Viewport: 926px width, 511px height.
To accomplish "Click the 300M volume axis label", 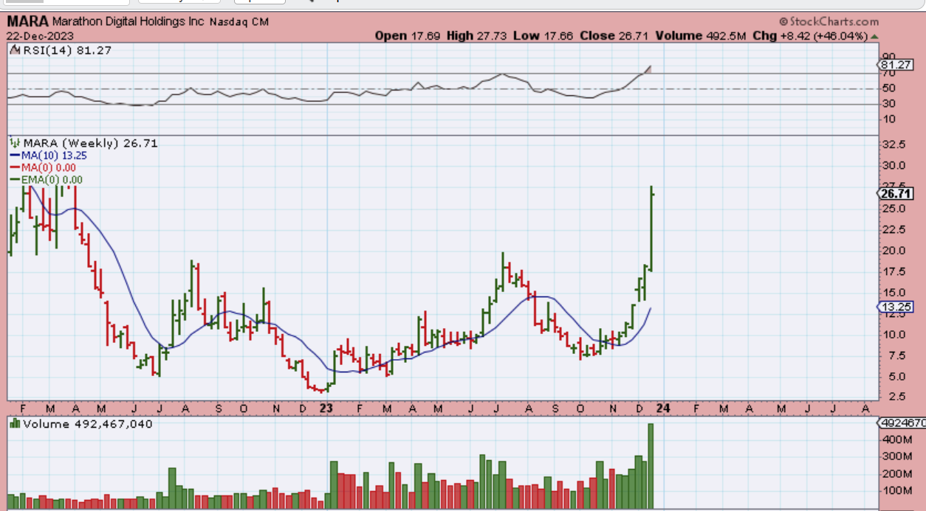I will (898, 456).
